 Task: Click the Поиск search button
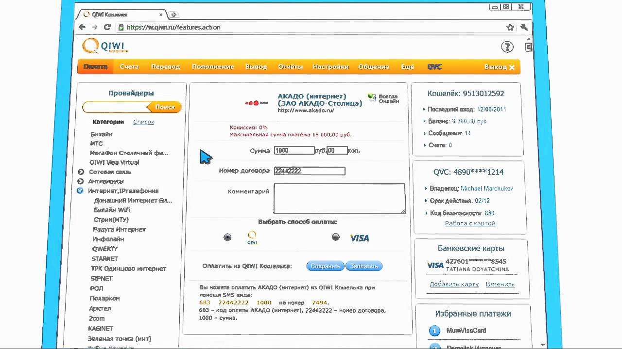point(165,107)
